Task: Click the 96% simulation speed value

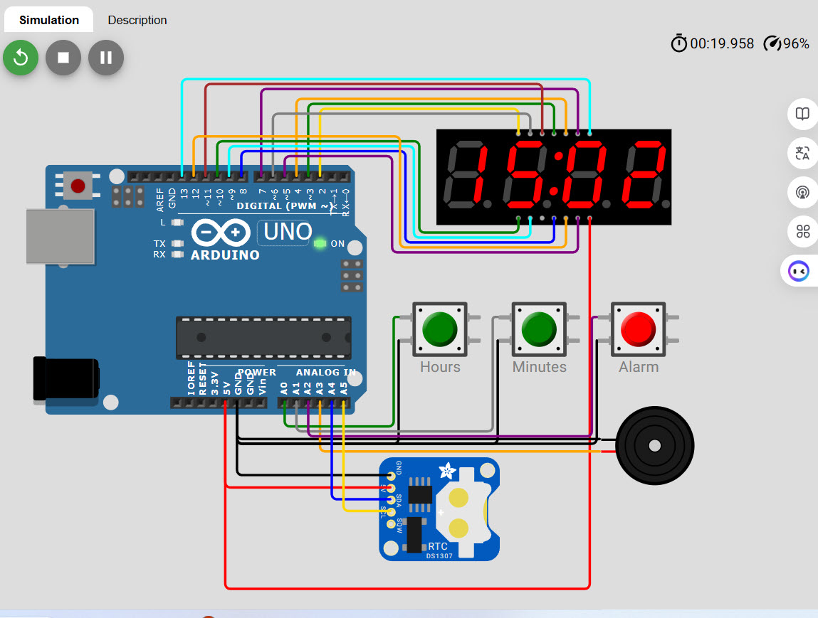Action: click(796, 43)
